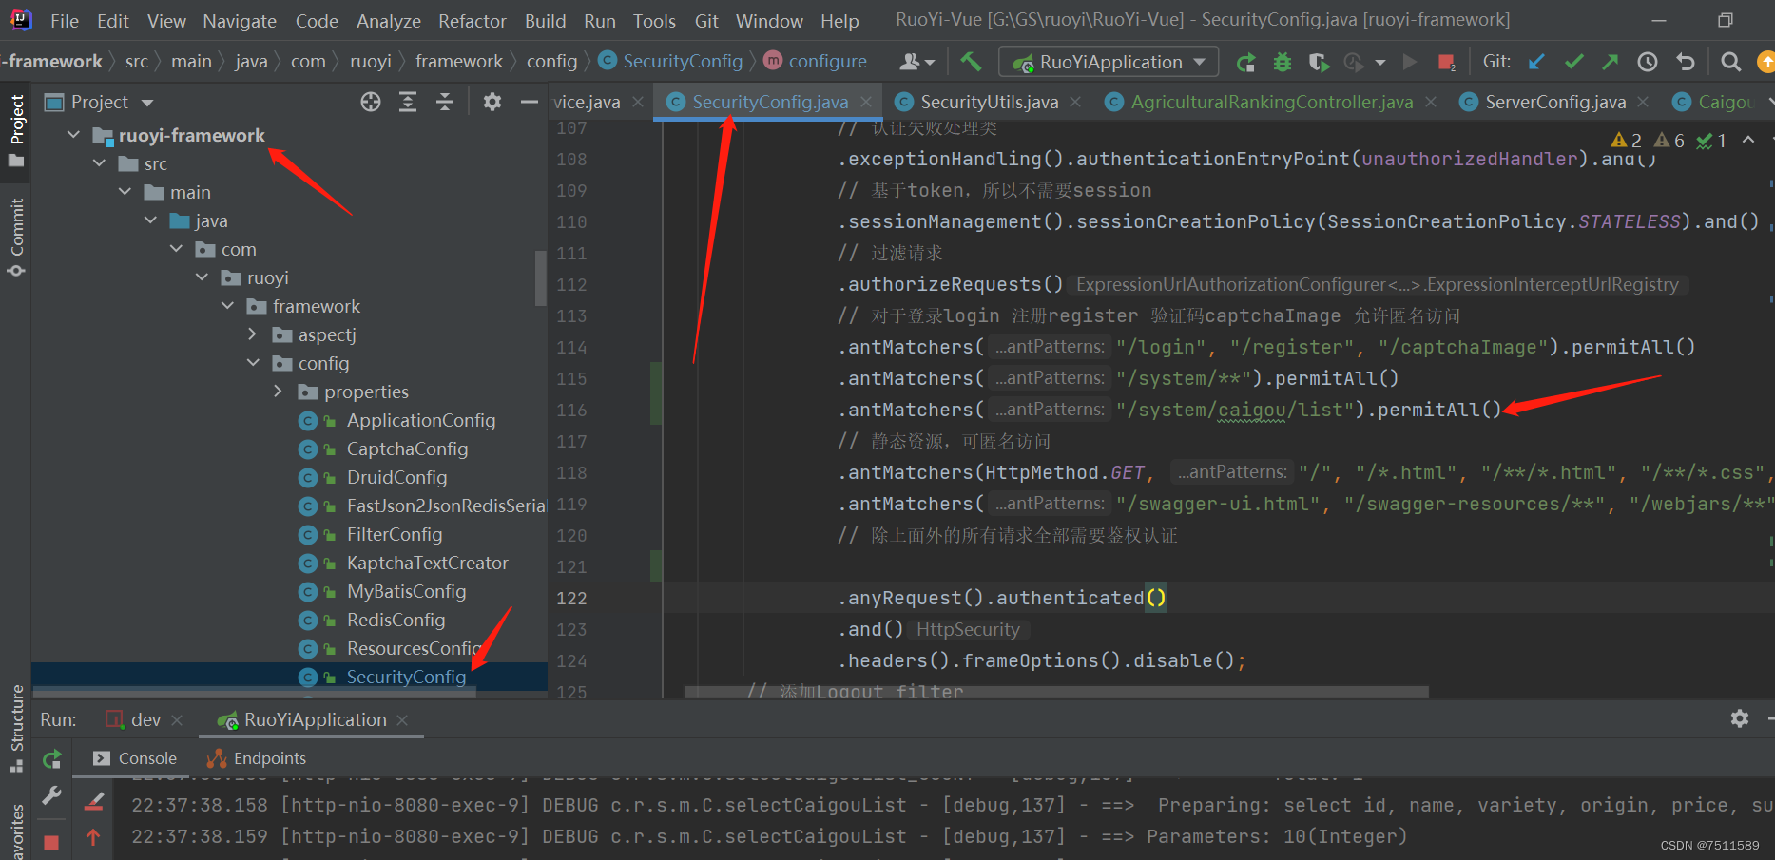The height and width of the screenshot is (860, 1775).
Task: Click the red stop square in the Run panel
Action: click(x=52, y=842)
